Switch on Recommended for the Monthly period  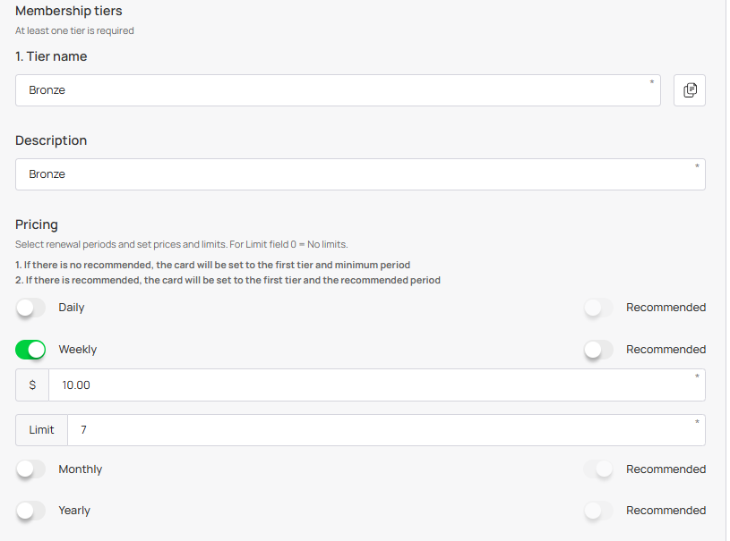598,469
